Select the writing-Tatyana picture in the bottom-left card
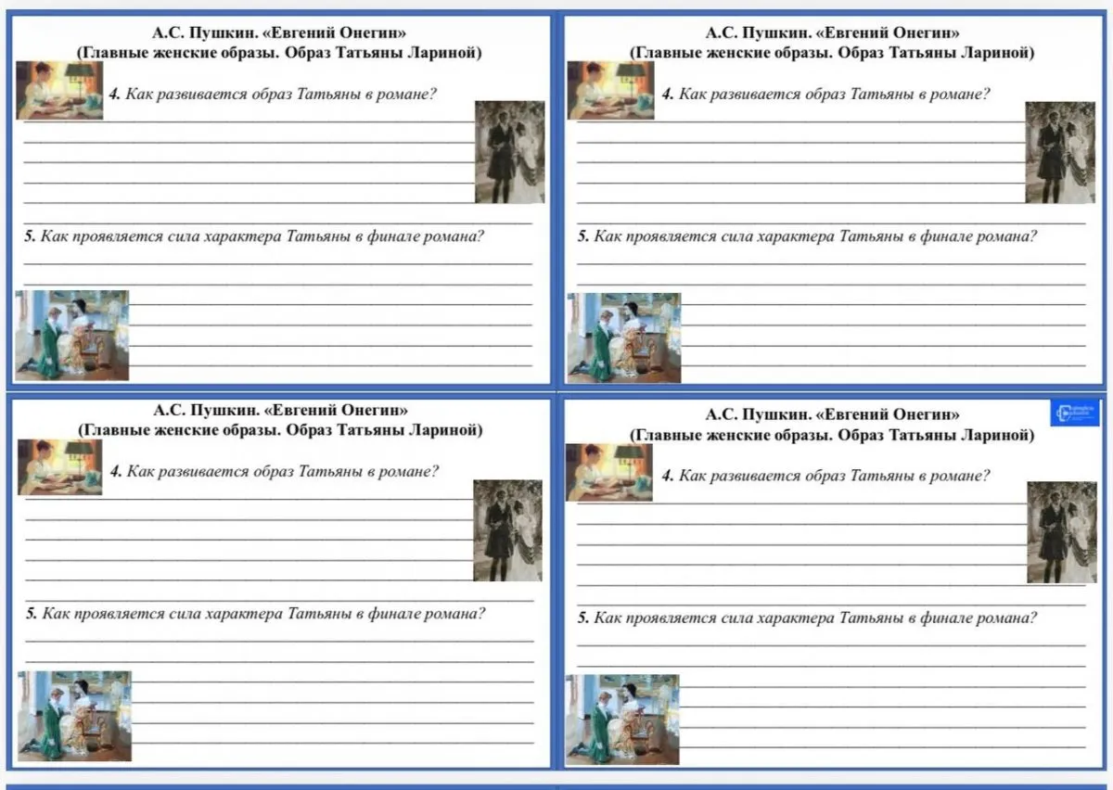This screenshot has height=790, width=1113. [x=60, y=467]
